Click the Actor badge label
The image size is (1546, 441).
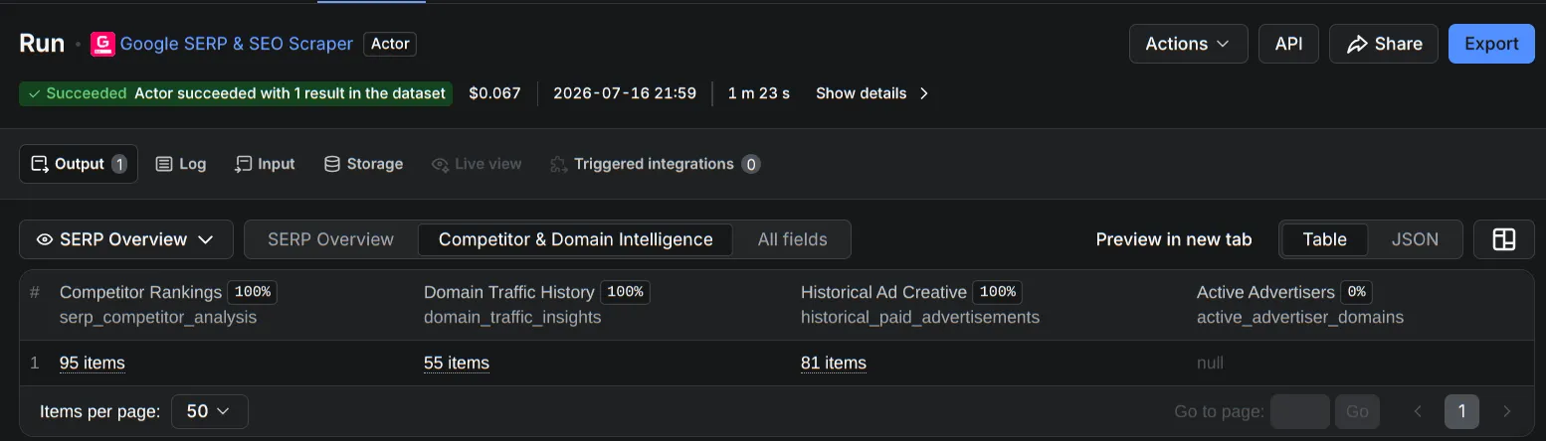(390, 44)
